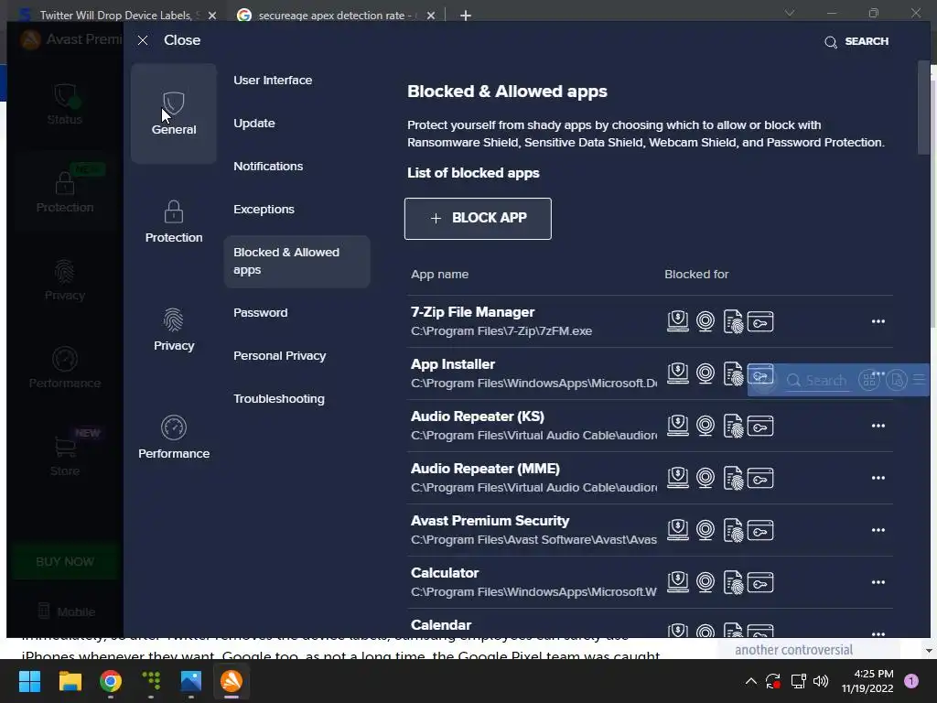Open the Protection settings category
Viewport: 937px width, 703px height.
[173, 222]
